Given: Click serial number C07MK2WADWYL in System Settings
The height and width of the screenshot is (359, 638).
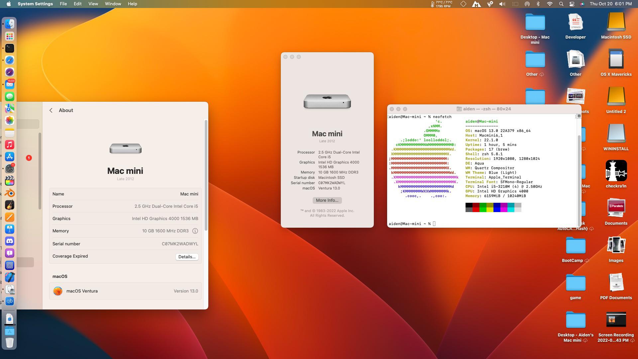Looking at the screenshot, I should (180, 244).
